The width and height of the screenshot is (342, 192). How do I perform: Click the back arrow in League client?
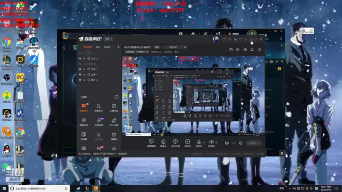64,47
